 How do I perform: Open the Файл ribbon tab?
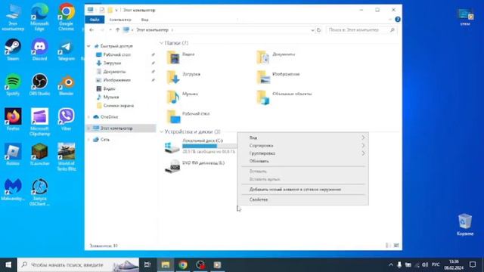95,20
